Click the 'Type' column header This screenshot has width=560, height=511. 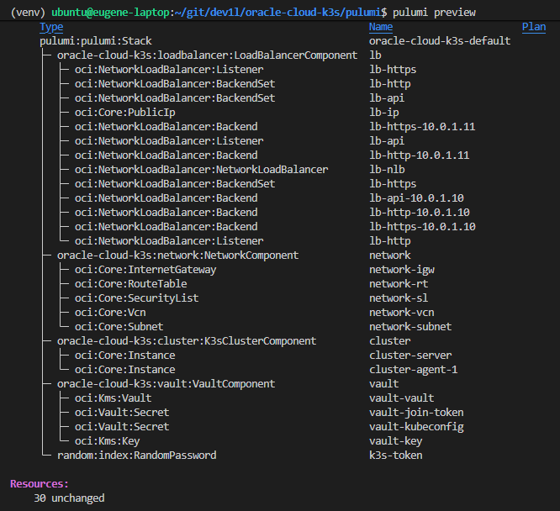click(51, 27)
